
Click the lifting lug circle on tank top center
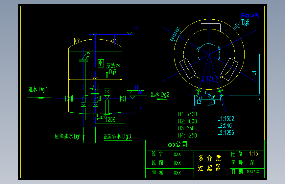[x=95, y=34]
